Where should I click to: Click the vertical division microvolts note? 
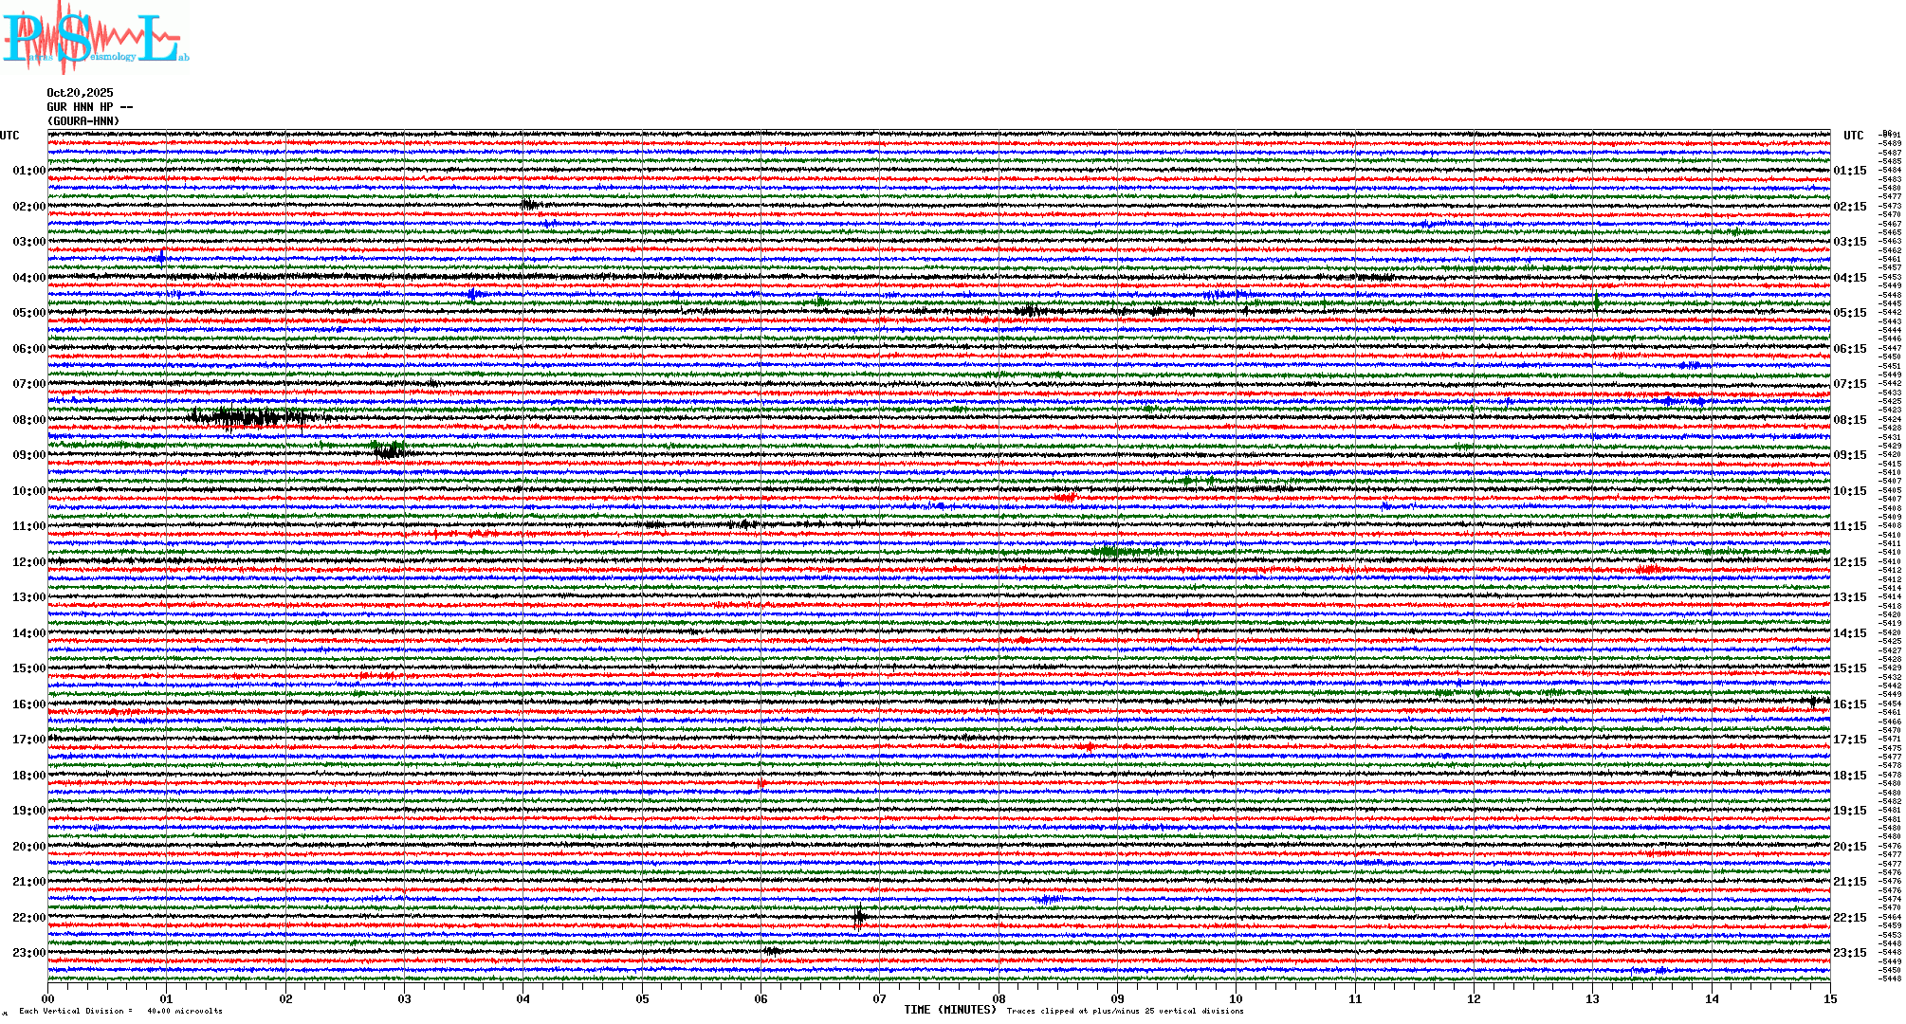point(120,1011)
